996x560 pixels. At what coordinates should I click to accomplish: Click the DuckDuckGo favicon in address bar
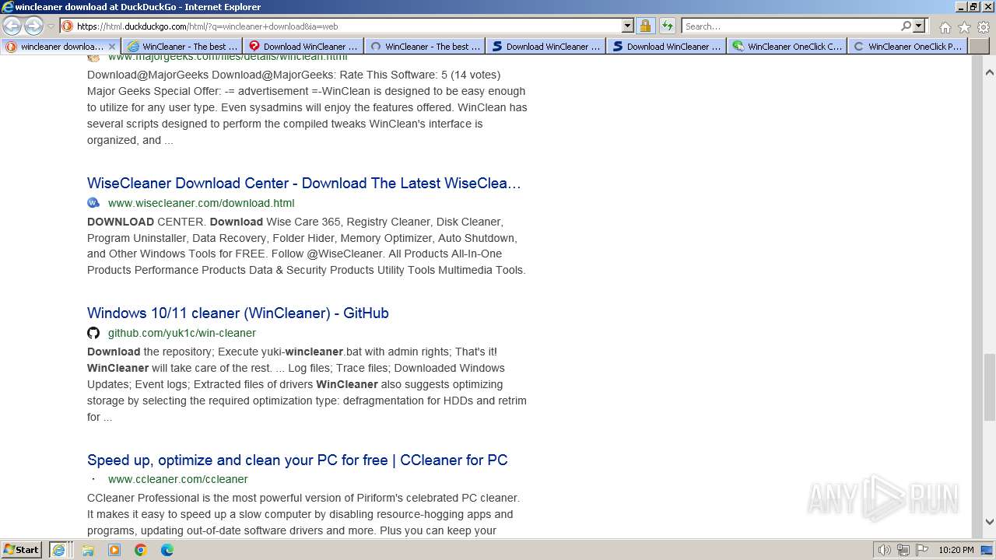68,26
